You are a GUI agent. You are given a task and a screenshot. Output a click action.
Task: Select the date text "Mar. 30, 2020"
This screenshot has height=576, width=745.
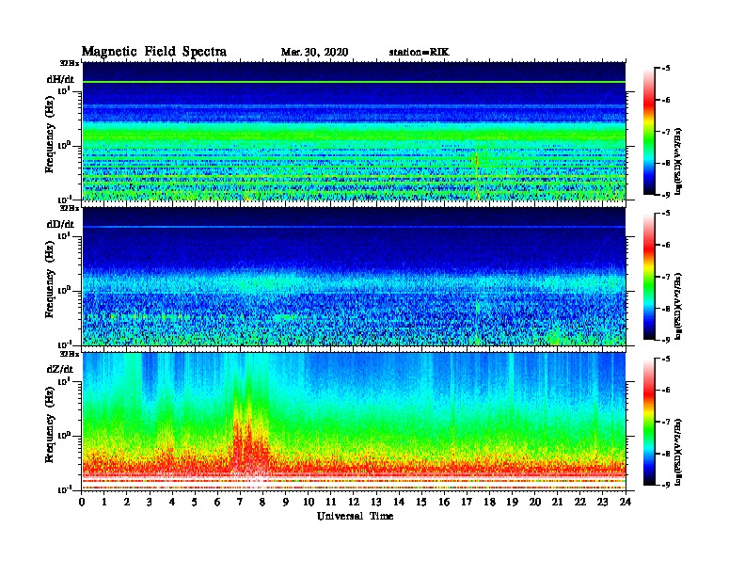pos(314,52)
